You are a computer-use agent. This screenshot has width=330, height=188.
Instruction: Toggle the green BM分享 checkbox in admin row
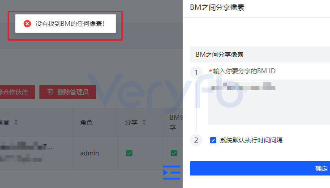(x=174, y=153)
